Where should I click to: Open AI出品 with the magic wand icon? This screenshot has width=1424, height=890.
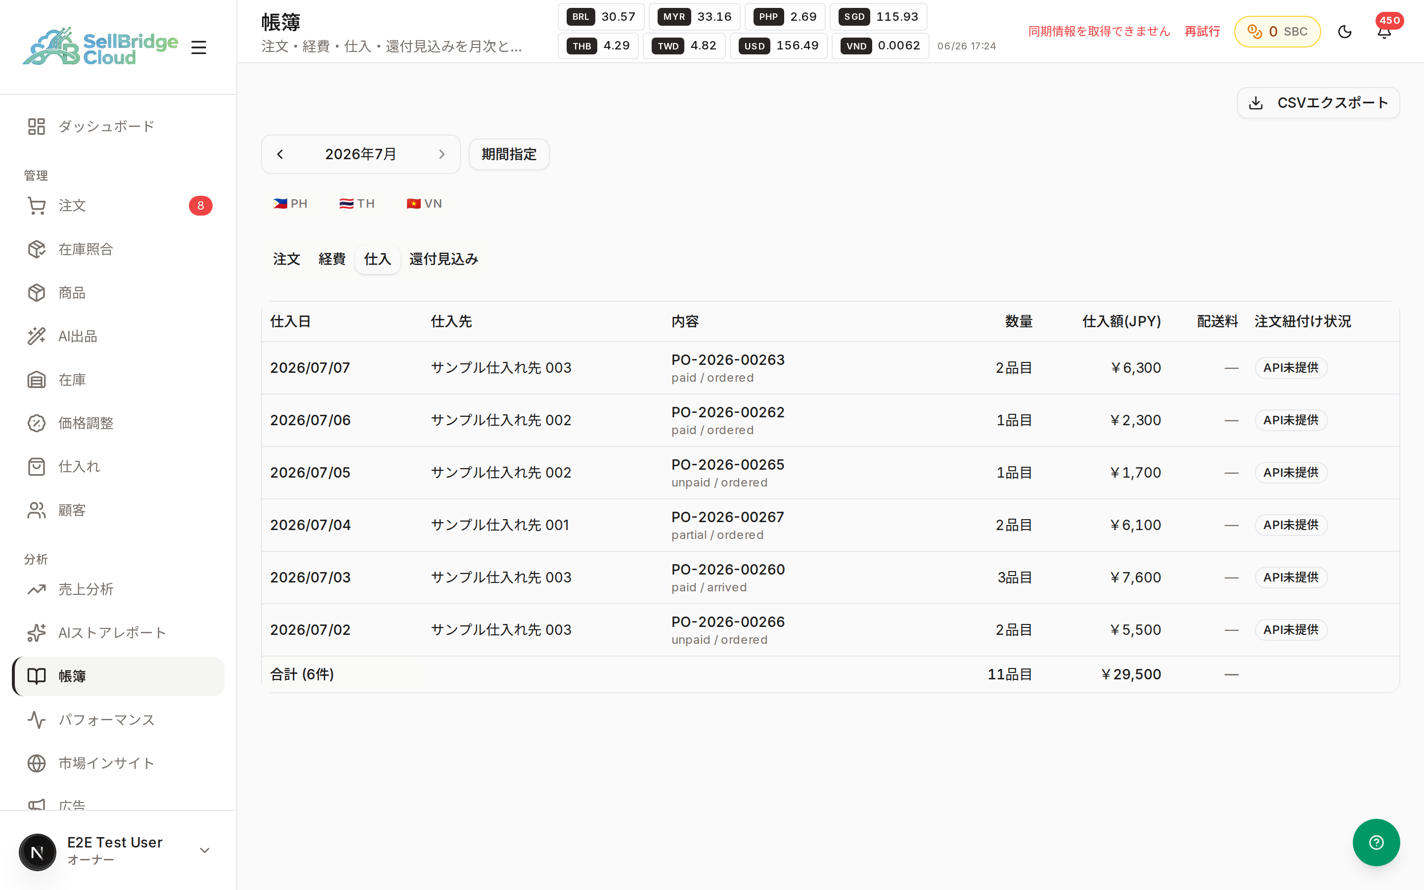pyautogui.click(x=37, y=336)
